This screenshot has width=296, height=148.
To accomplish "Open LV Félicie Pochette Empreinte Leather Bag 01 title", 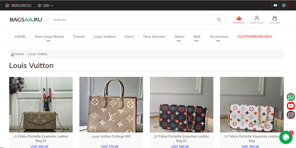I will [x=182, y=139].
